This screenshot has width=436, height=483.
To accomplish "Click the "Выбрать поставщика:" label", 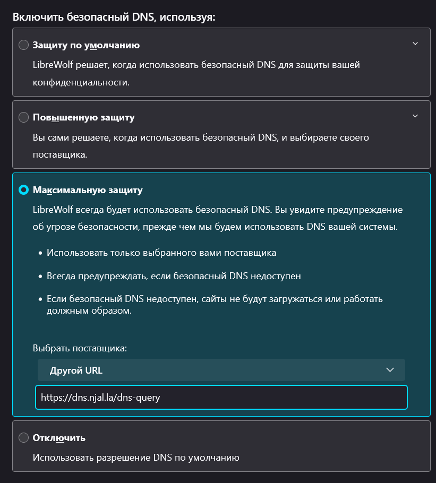I will coord(80,349).
